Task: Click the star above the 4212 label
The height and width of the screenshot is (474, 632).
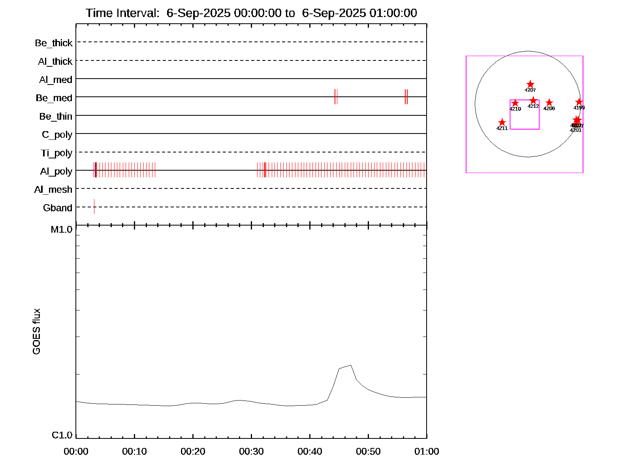Action: click(533, 100)
